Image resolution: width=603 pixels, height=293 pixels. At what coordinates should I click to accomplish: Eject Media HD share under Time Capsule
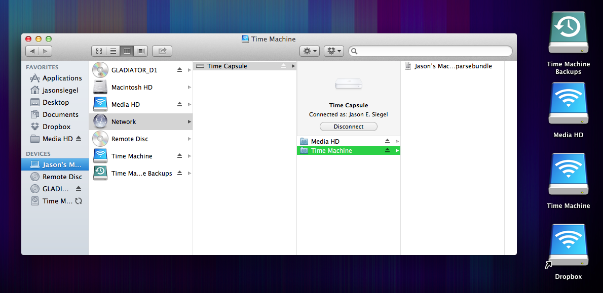(387, 141)
